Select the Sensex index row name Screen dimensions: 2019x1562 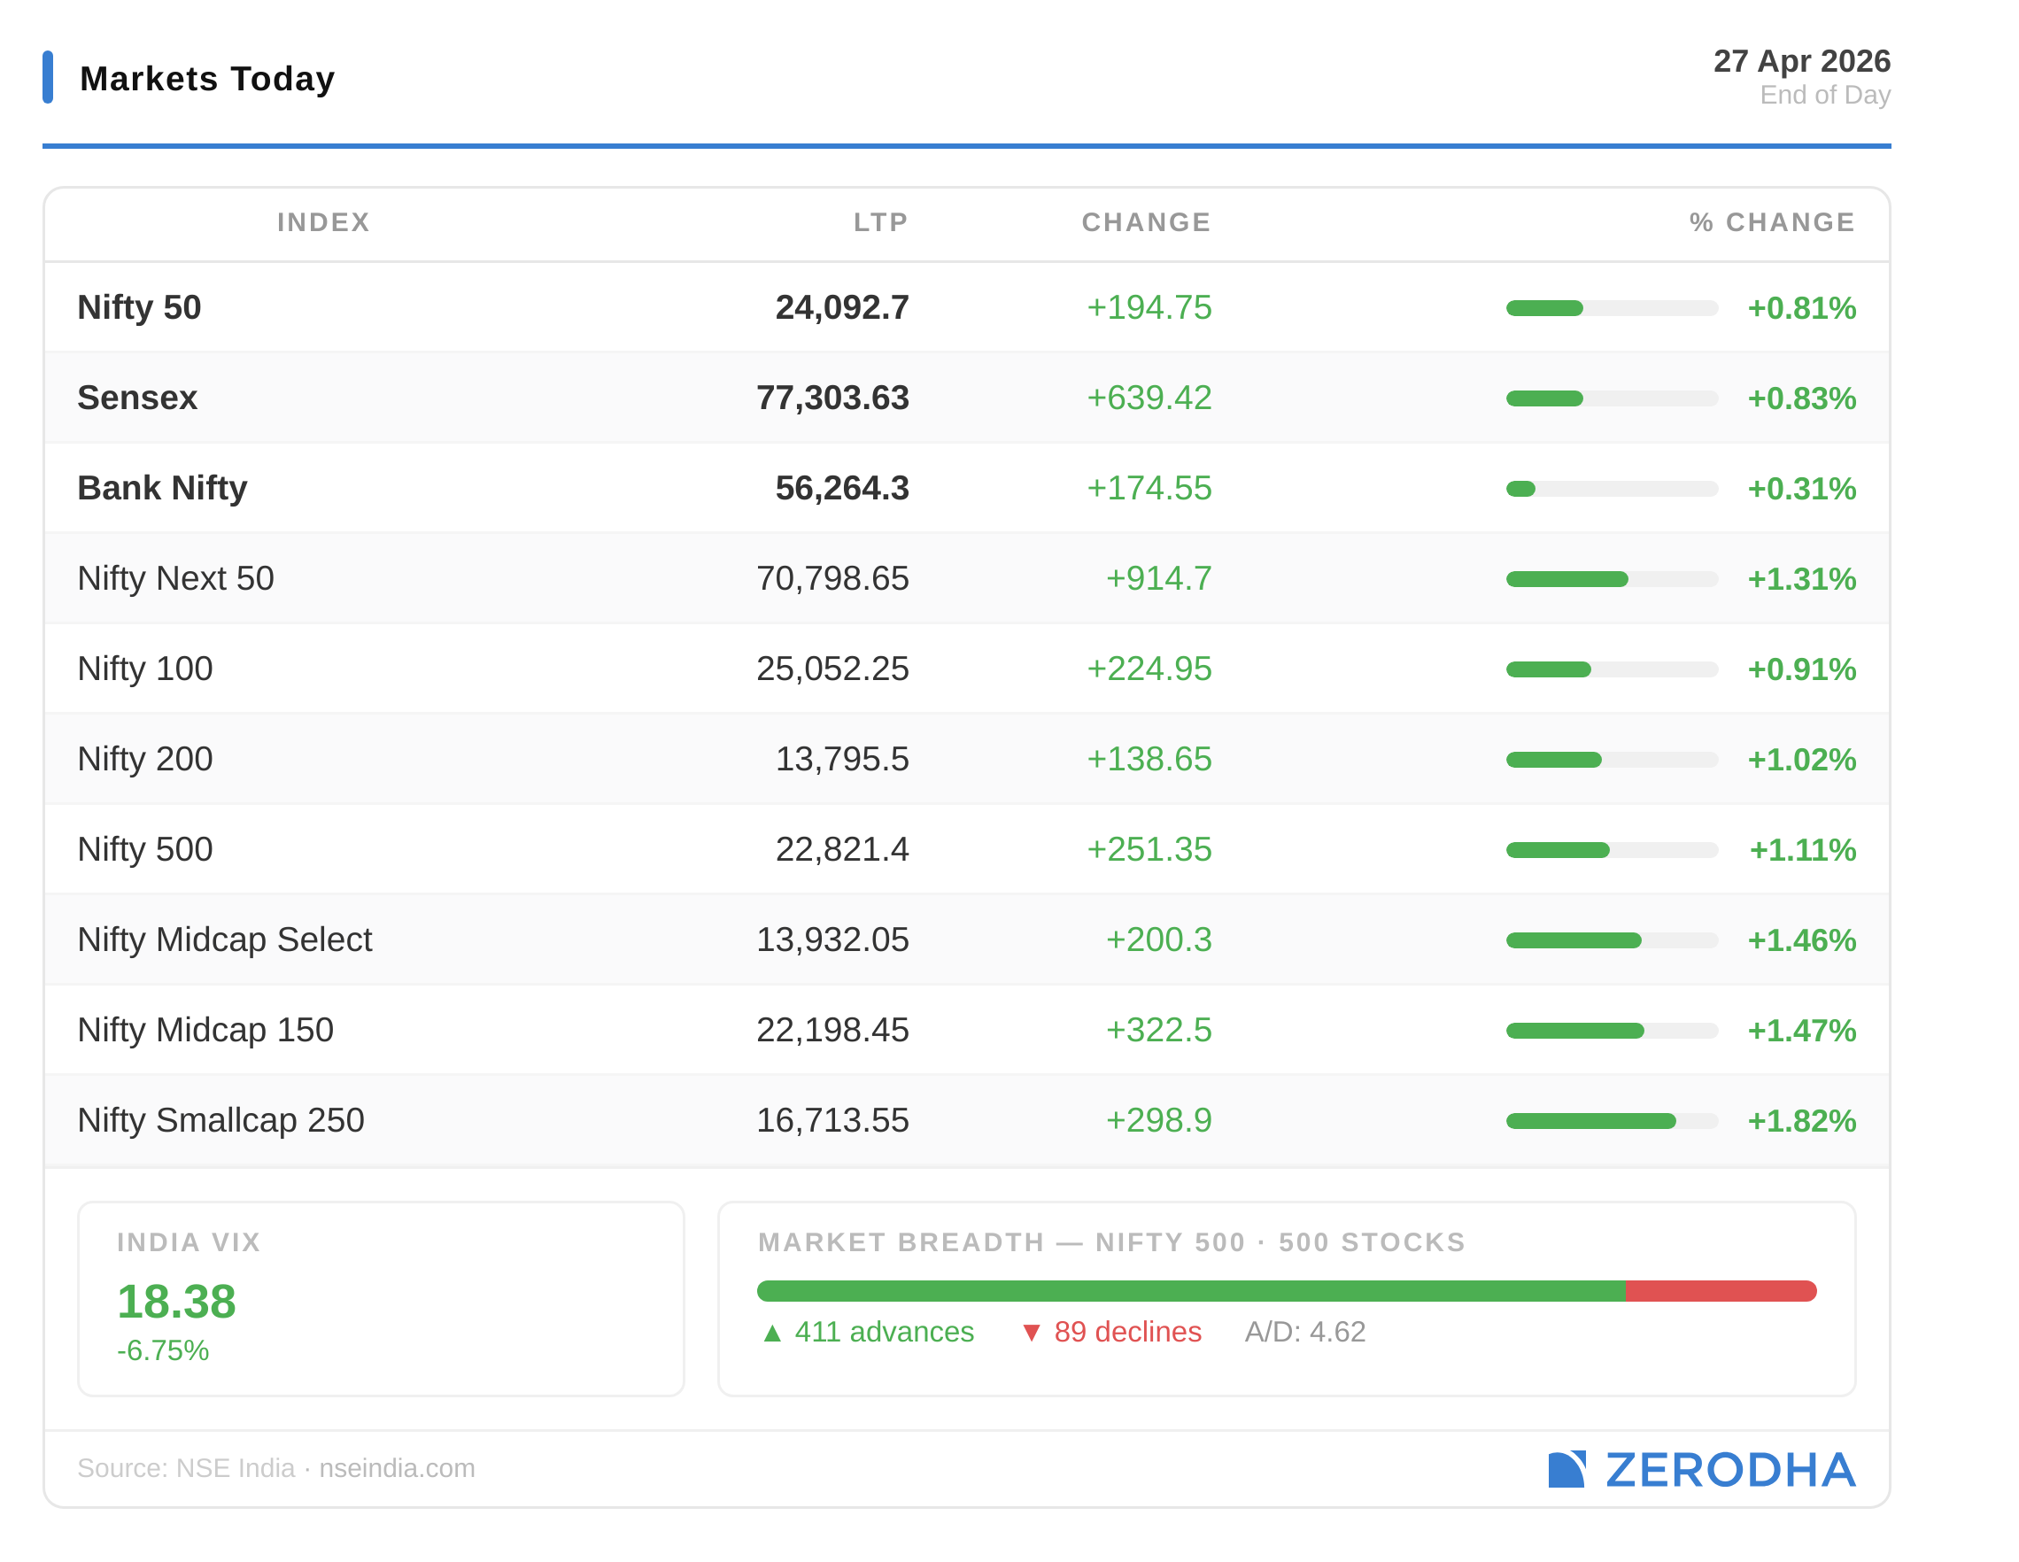[138, 398]
